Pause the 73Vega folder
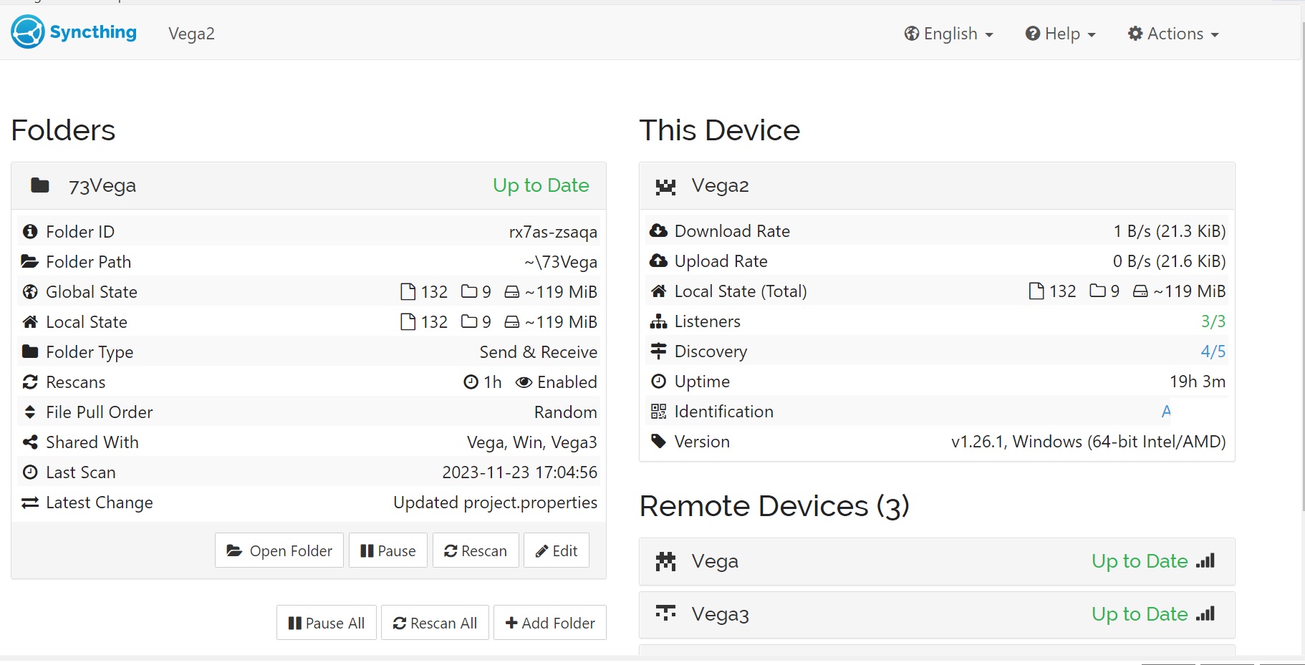Viewport: 1305px width, 665px height. tap(388, 550)
